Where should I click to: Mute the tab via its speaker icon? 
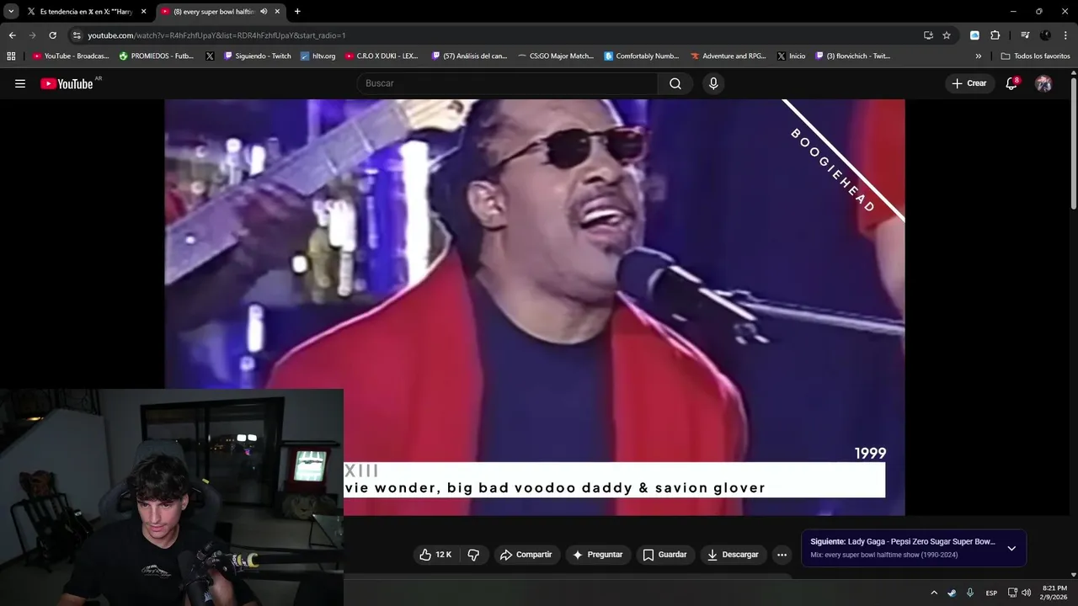[264, 12]
